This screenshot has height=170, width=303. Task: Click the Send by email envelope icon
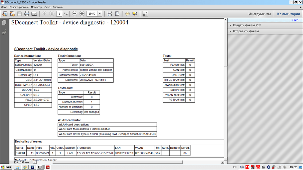34,14
